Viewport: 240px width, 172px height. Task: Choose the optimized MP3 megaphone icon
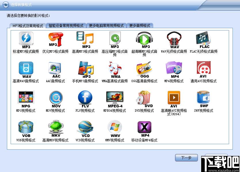[x=56, y=39]
